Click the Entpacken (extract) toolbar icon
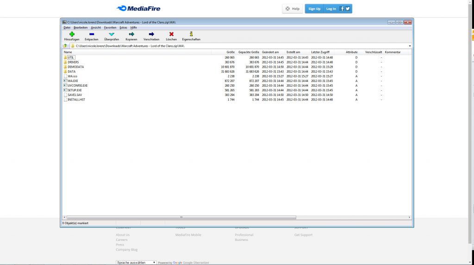 pyautogui.click(x=91, y=34)
